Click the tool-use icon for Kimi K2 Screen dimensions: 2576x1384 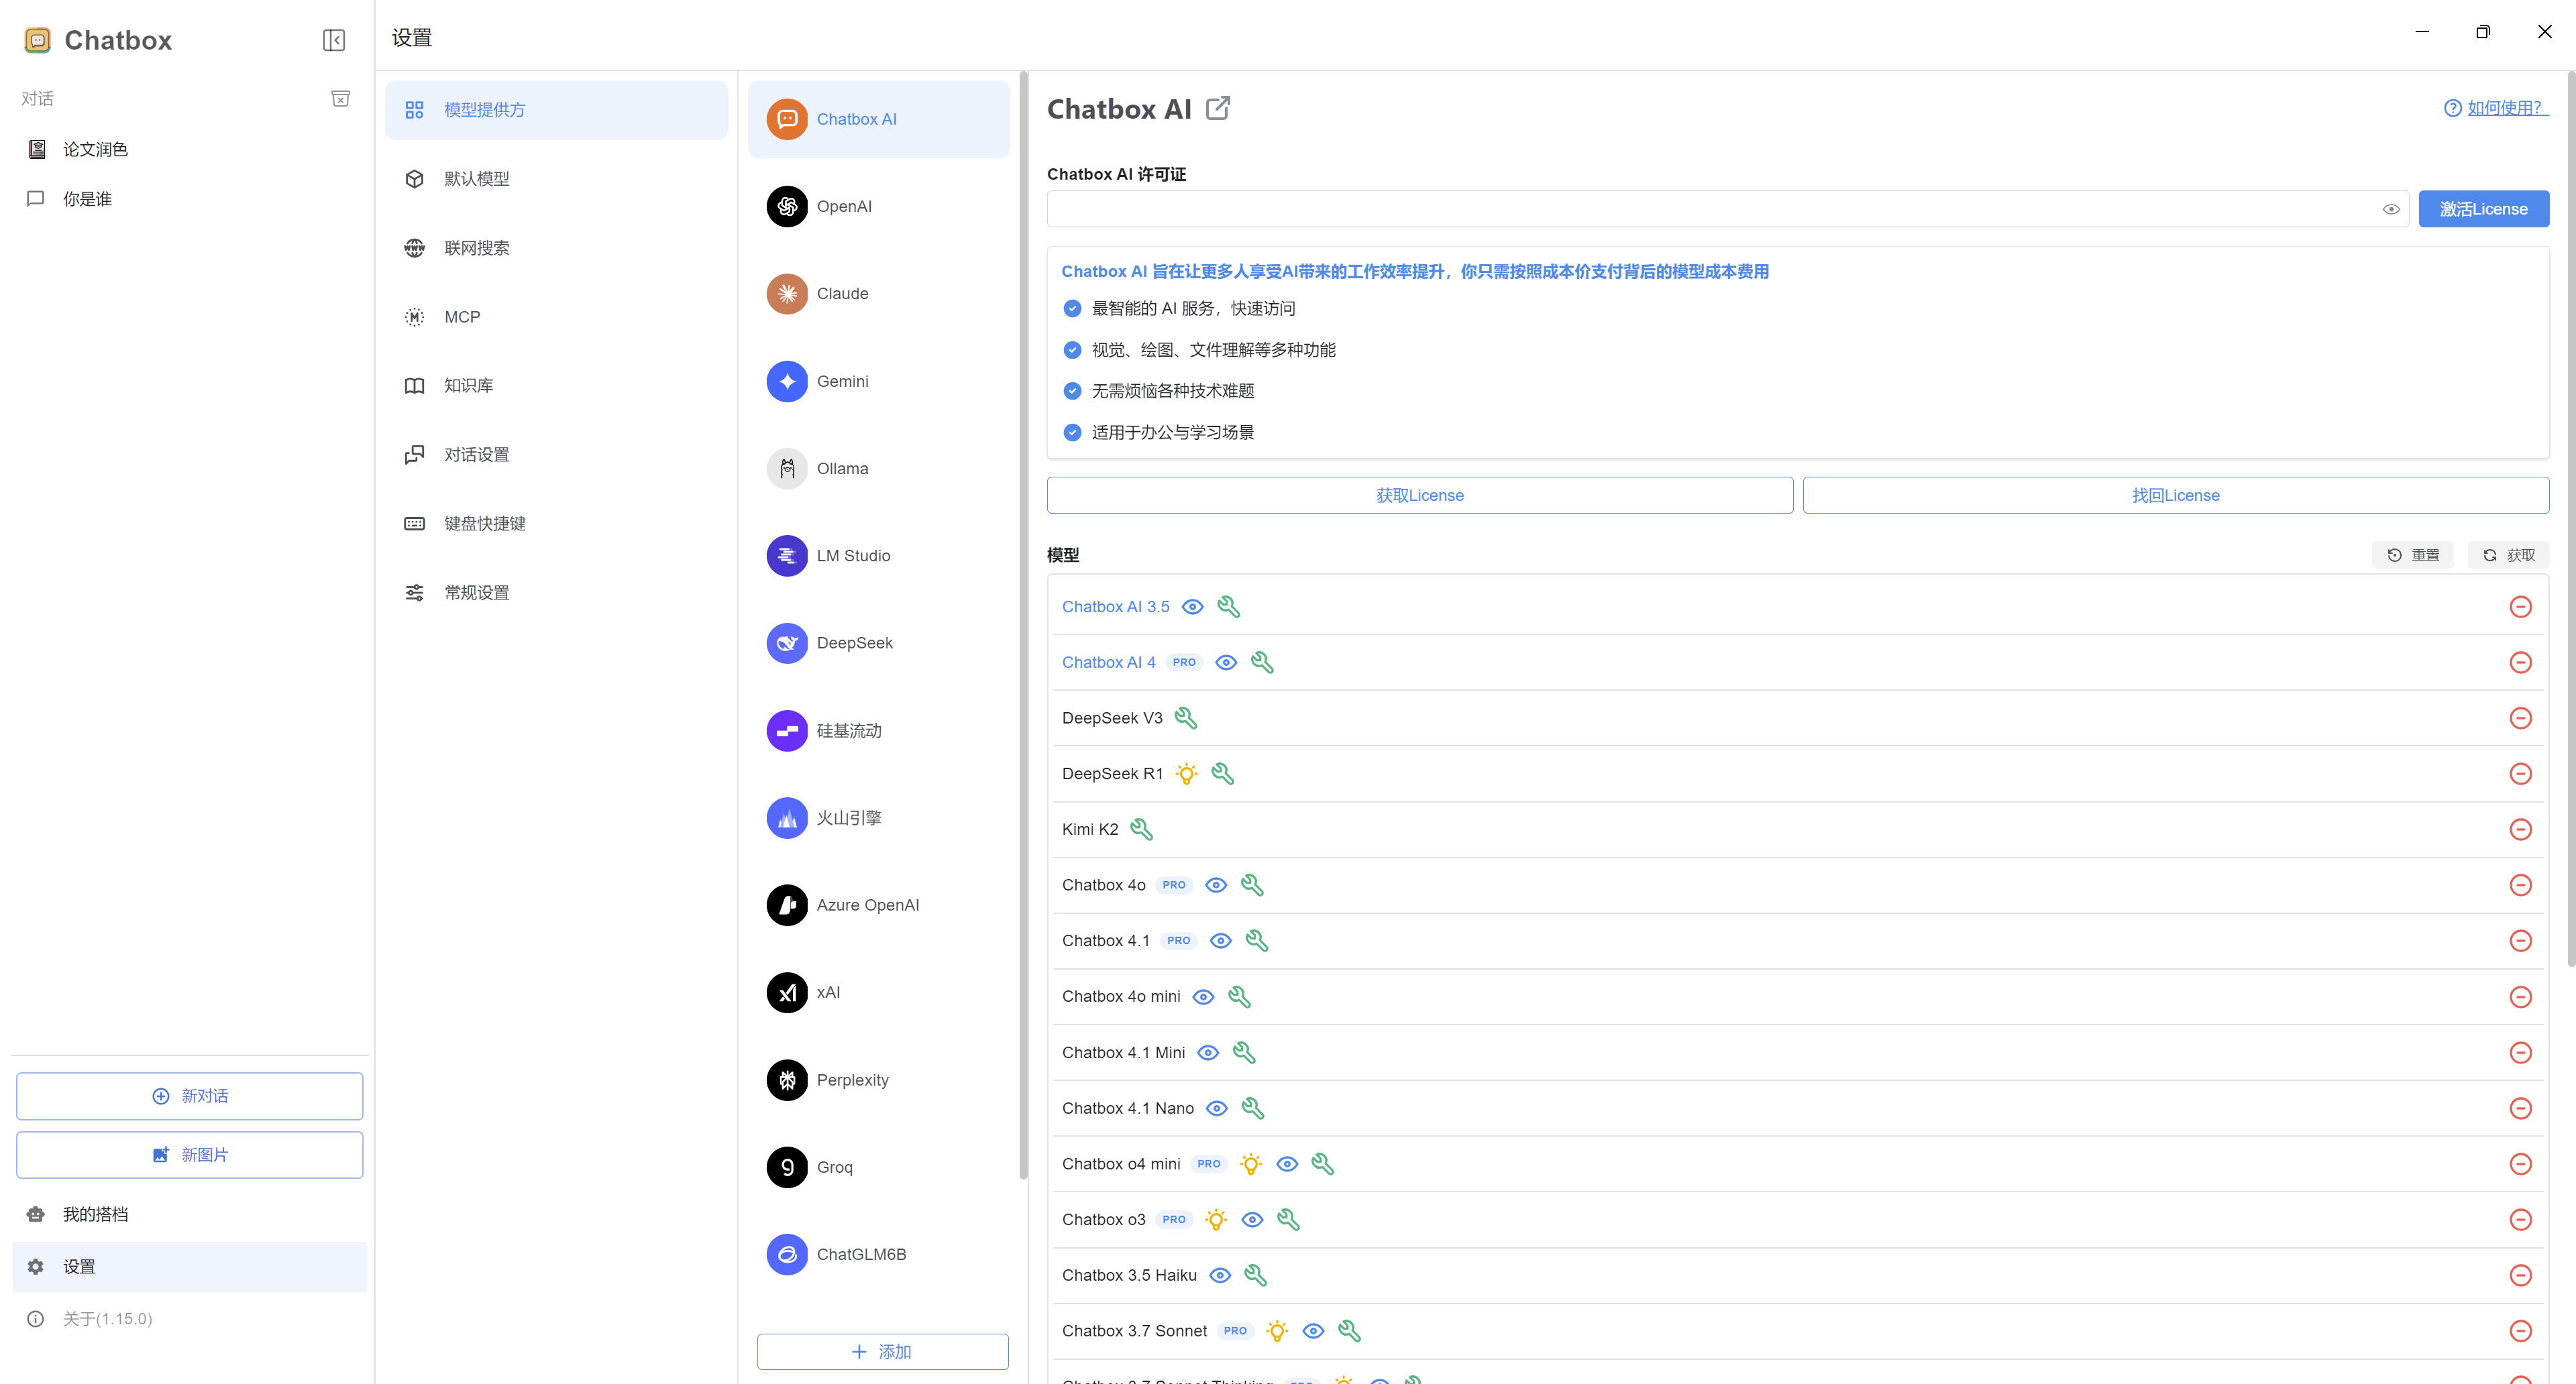1141,829
